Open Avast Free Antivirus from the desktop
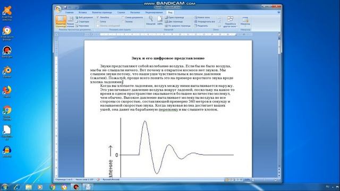 point(7,13)
